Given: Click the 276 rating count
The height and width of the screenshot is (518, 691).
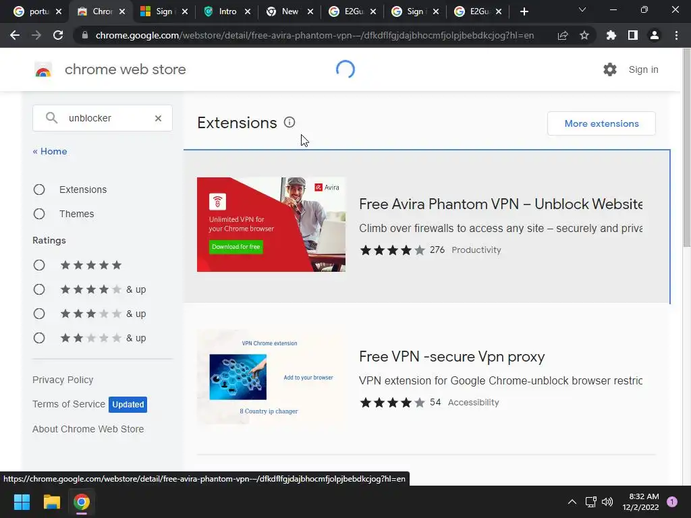Looking at the screenshot, I should coord(437,250).
